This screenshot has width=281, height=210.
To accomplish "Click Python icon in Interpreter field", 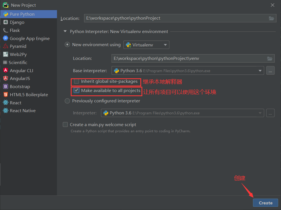I will pos(106,113).
